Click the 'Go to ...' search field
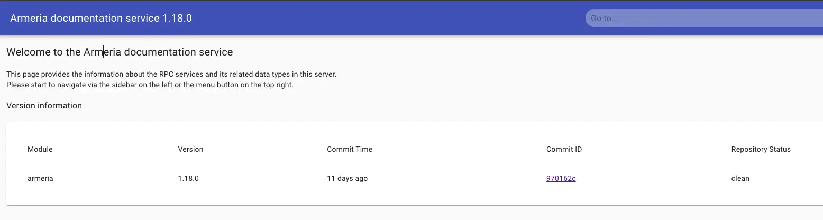This screenshot has width=823, height=220. [704, 18]
